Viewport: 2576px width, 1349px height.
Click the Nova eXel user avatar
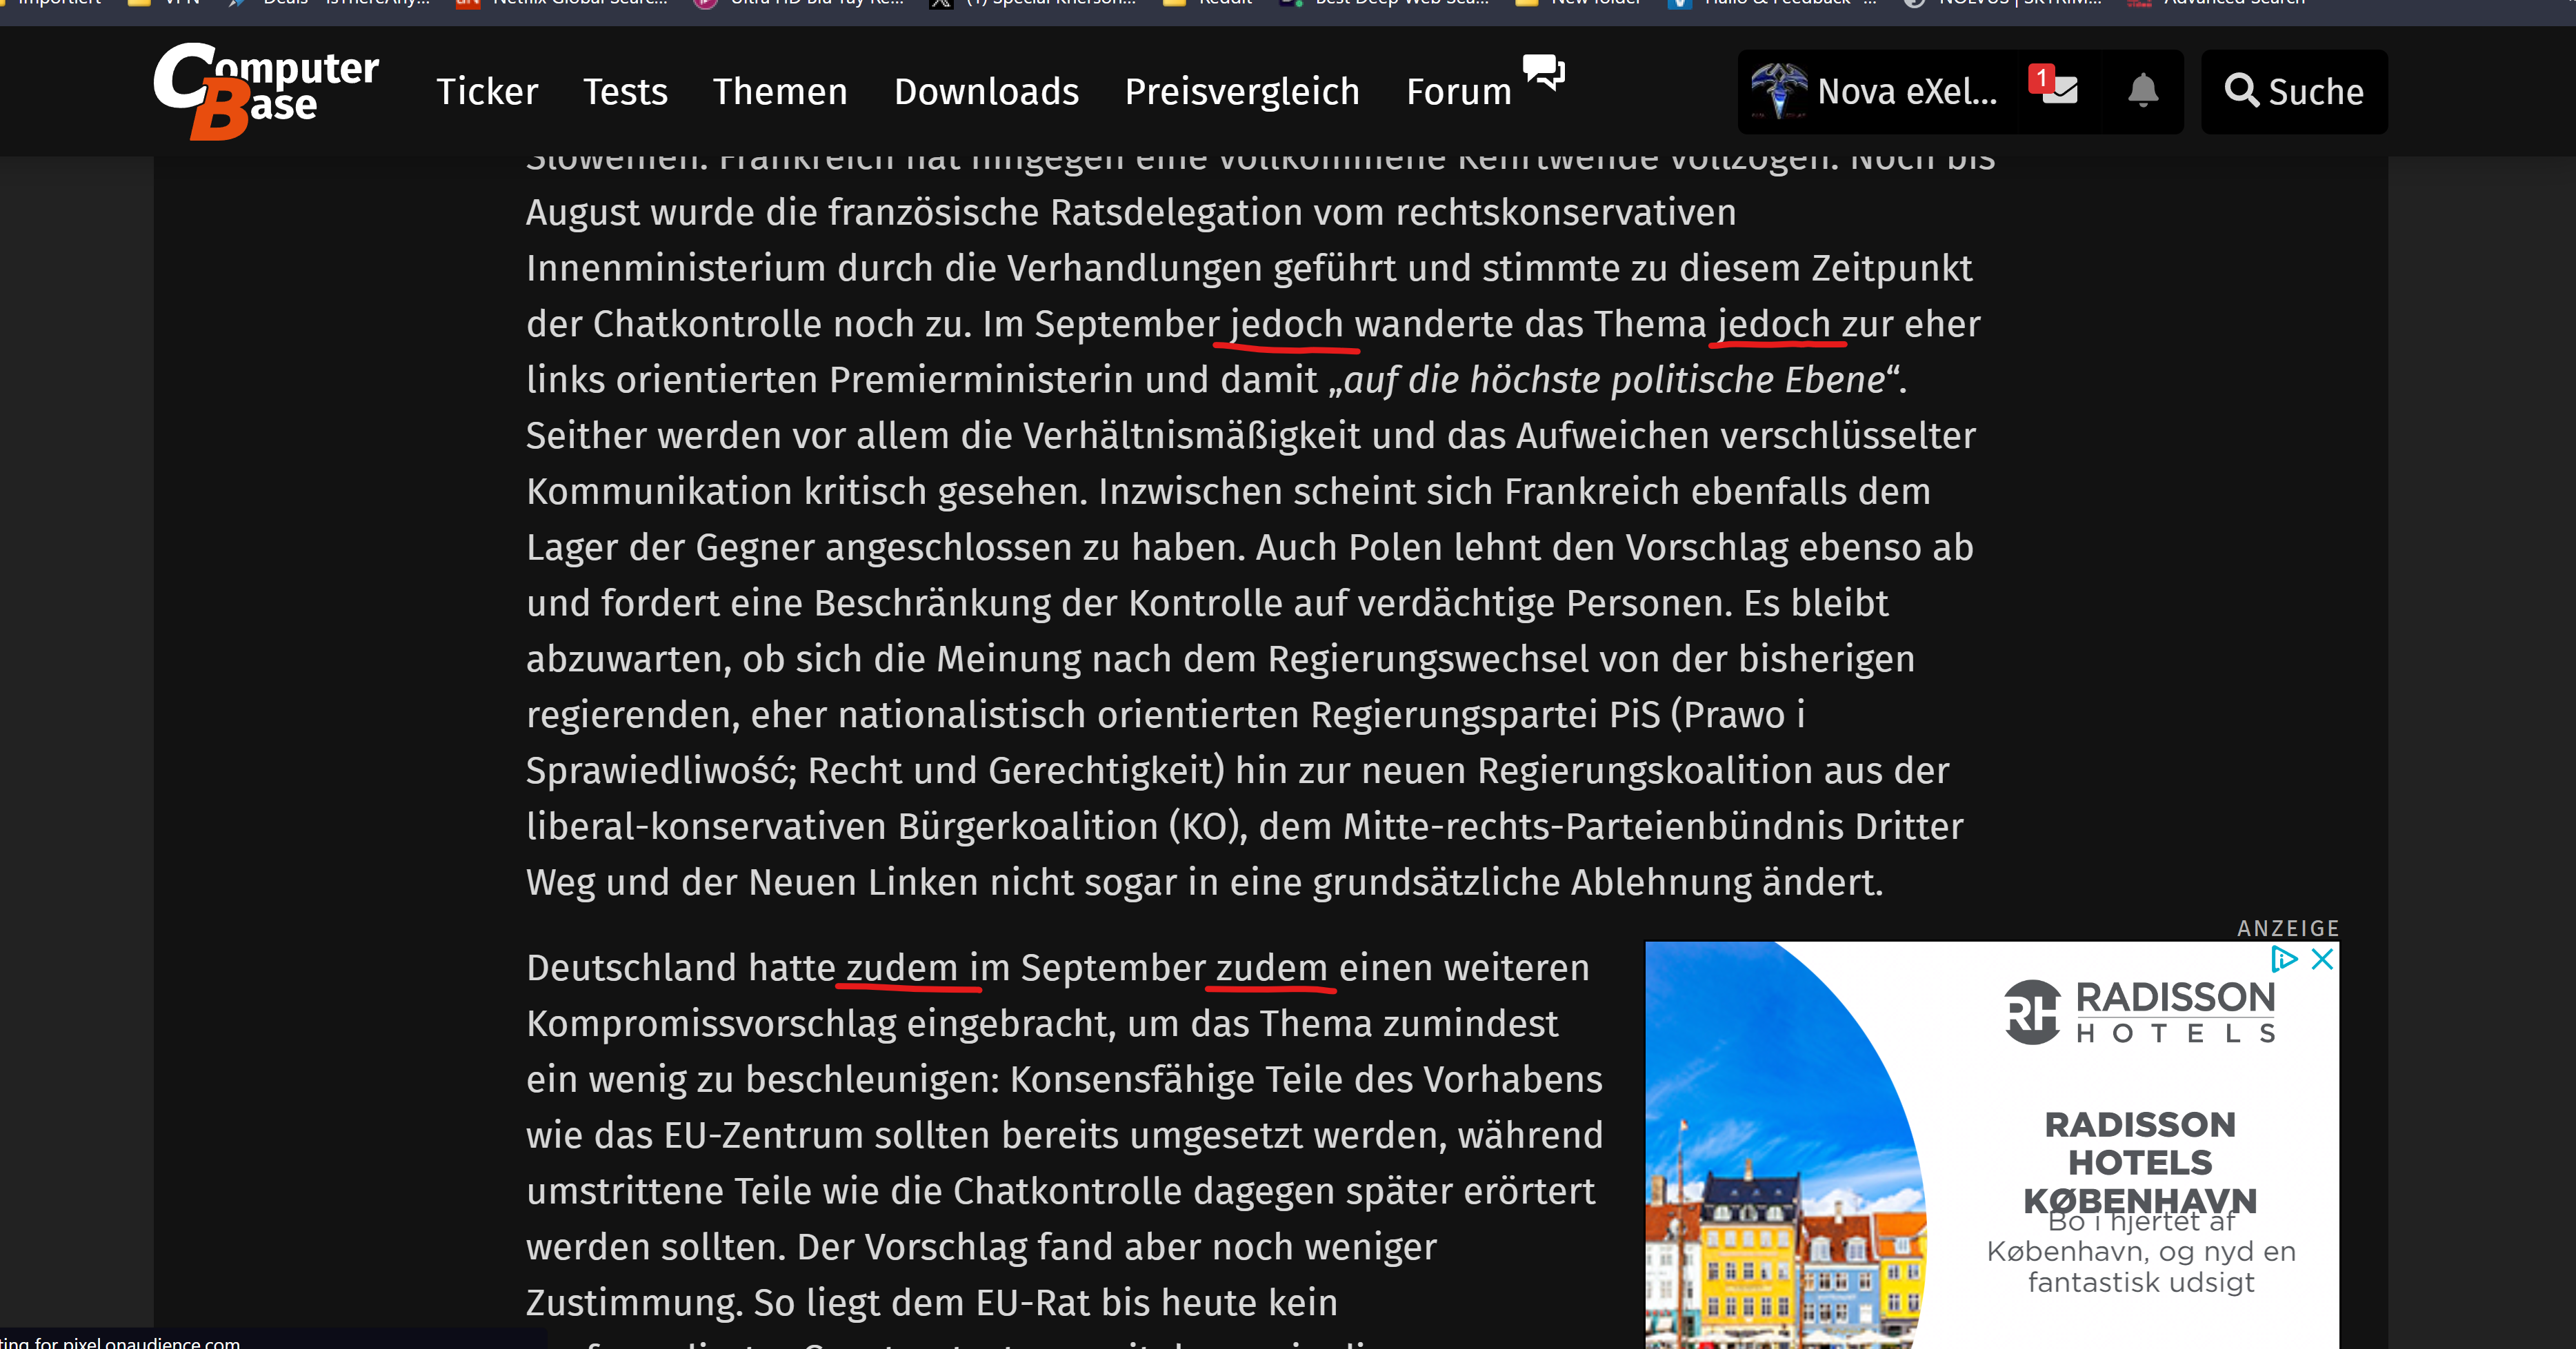[x=1779, y=91]
